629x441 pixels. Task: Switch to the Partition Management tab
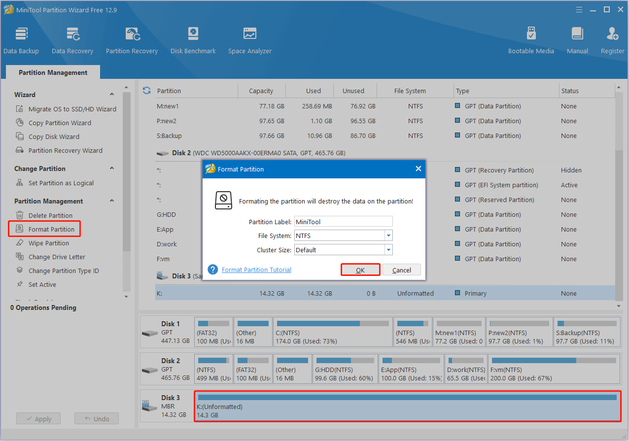click(52, 72)
